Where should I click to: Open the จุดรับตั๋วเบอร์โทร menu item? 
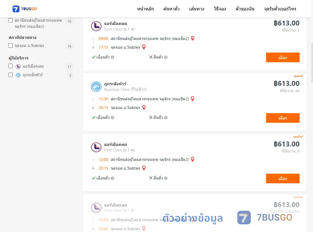280,9
